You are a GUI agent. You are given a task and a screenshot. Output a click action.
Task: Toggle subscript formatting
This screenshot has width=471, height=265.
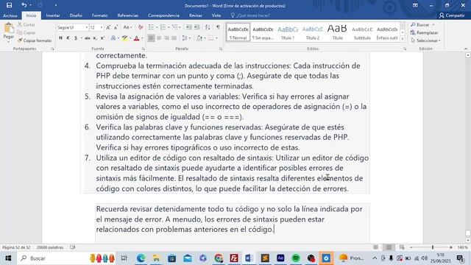(95, 38)
